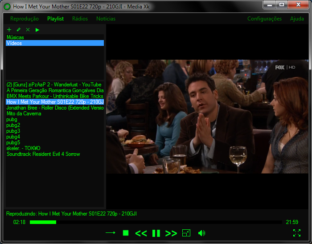Viewport: 312px width, 244px height.
Task: Select the pubg5 video entry
Action: pyautogui.click(x=55, y=142)
